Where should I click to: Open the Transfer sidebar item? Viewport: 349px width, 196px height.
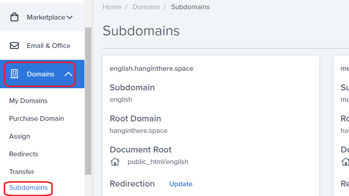click(22, 172)
